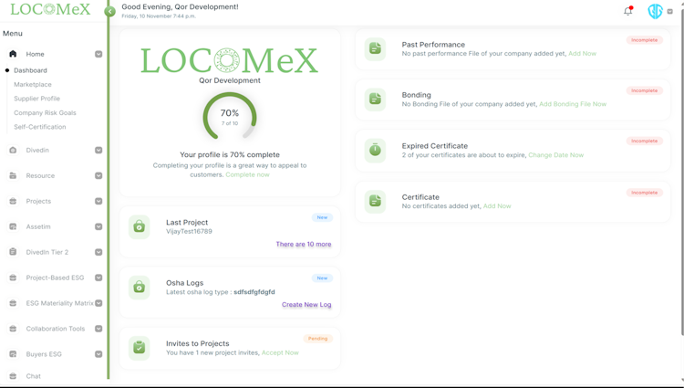Click the 70% profile progress ring

[230, 116]
